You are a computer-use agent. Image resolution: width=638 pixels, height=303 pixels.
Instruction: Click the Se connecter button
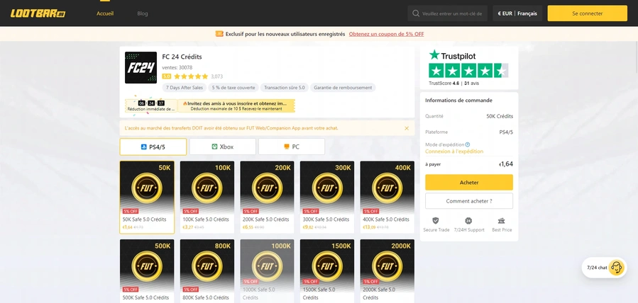[x=587, y=13]
